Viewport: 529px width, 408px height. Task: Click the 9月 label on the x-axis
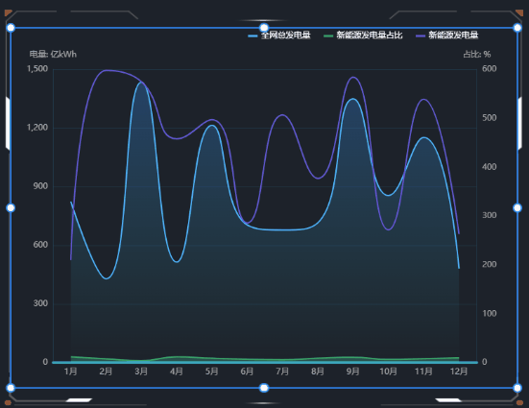(x=353, y=372)
